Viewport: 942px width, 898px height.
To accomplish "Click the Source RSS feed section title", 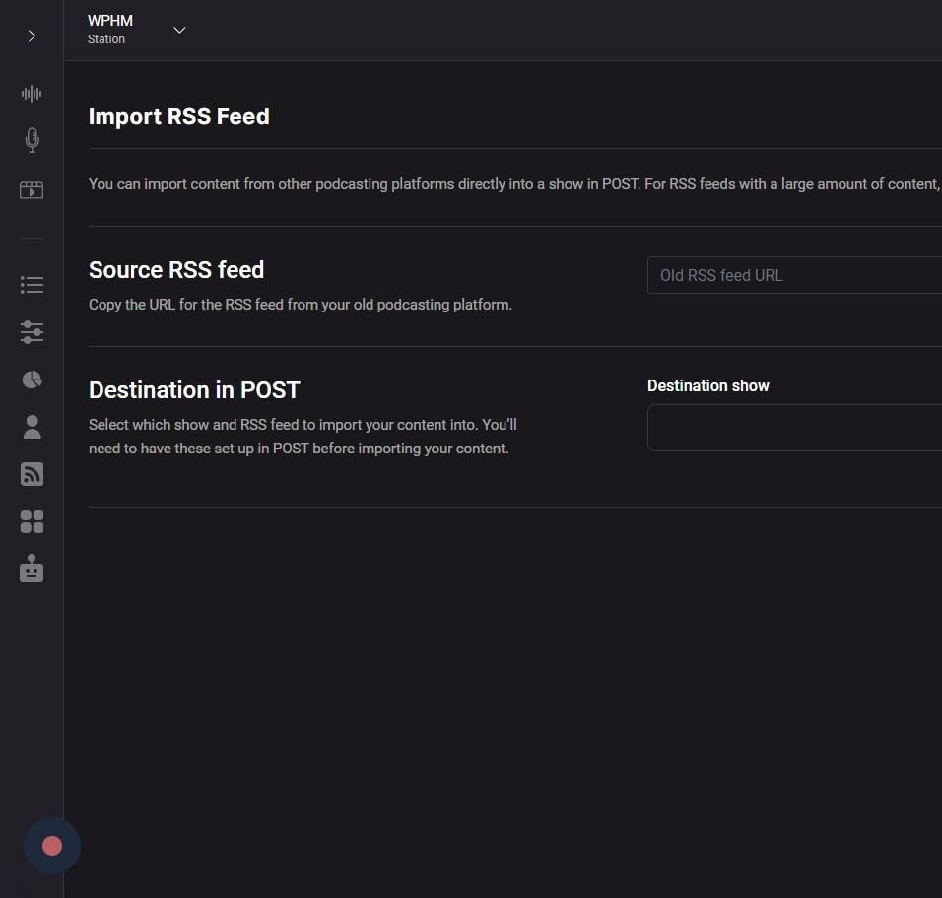I will pos(176,270).
